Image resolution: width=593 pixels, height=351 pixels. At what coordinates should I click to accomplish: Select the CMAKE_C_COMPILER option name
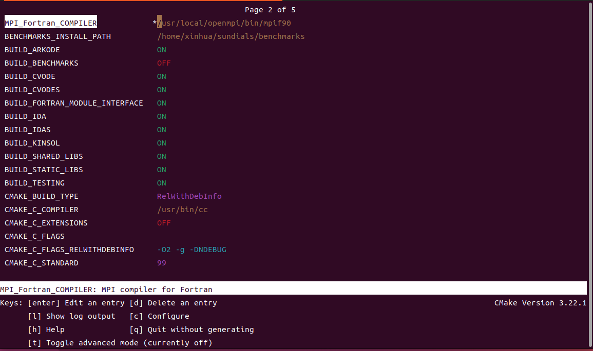coord(41,210)
